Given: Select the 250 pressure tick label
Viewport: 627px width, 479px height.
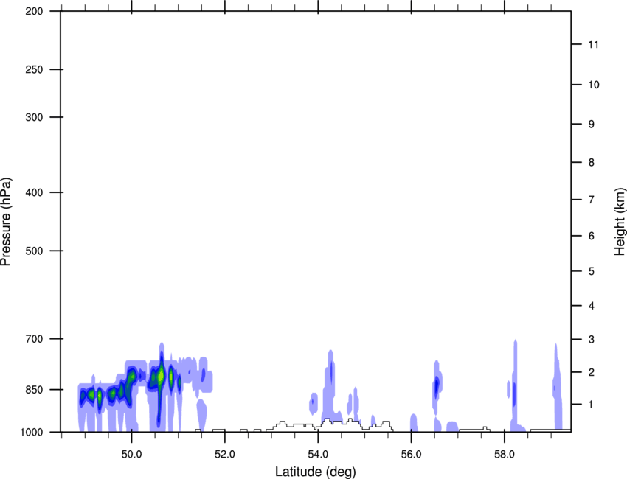Looking at the screenshot, I should tap(34, 69).
